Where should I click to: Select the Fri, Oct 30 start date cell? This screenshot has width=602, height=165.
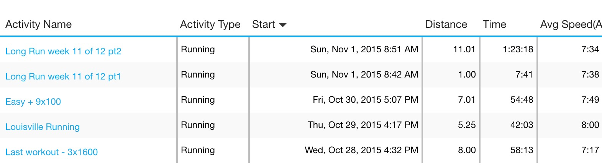365,100
